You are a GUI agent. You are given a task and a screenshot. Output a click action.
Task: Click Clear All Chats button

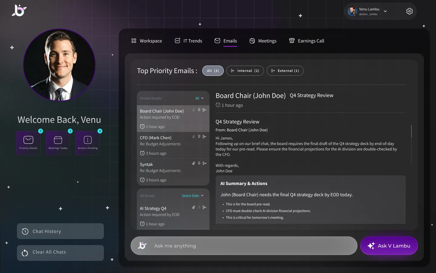(x=60, y=253)
